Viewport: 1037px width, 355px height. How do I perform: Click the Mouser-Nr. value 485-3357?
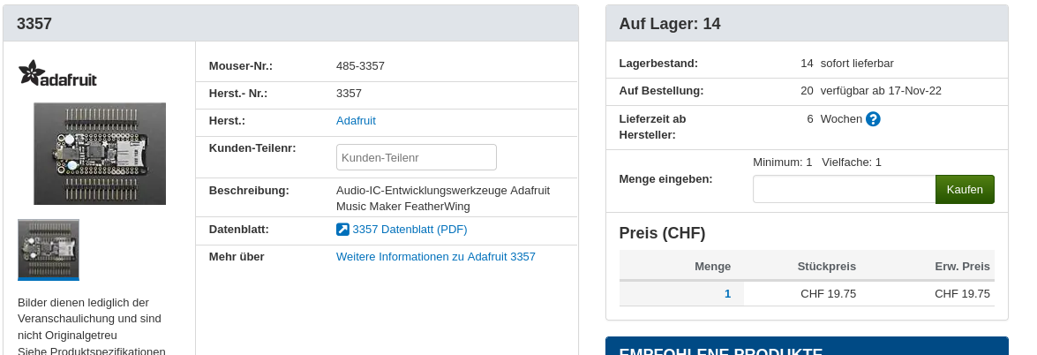point(360,66)
